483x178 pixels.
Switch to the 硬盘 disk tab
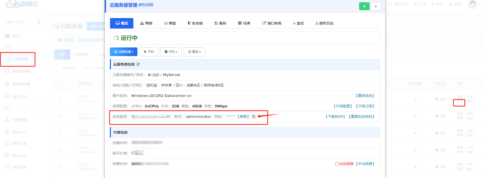[170, 23]
